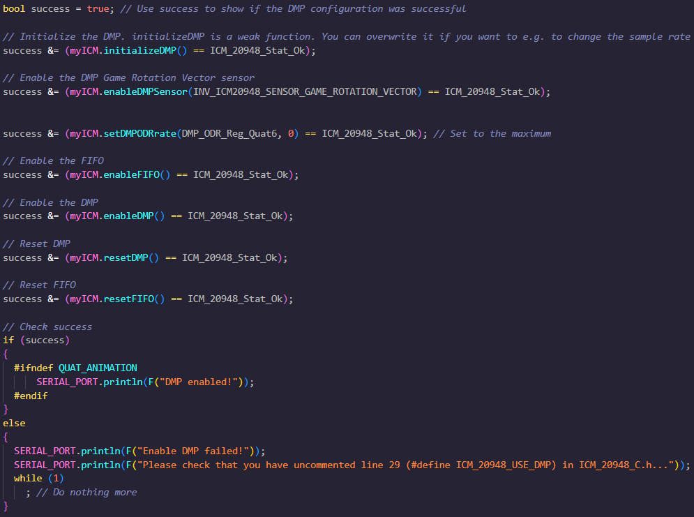Select the Check success comment
The image size is (694, 517).
[47, 327]
